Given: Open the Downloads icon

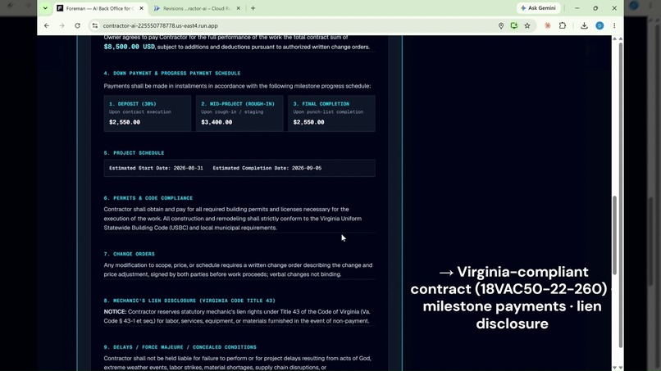Looking at the screenshot, I should click(x=584, y=25).
